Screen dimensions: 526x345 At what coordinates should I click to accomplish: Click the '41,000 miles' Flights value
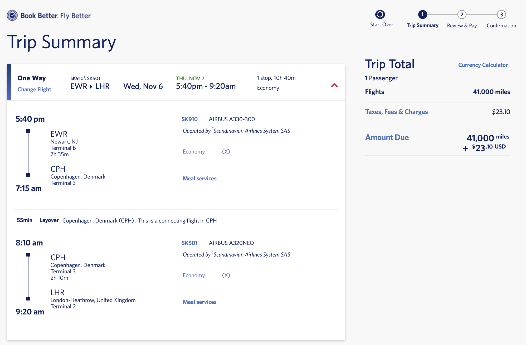coord(491,92)
